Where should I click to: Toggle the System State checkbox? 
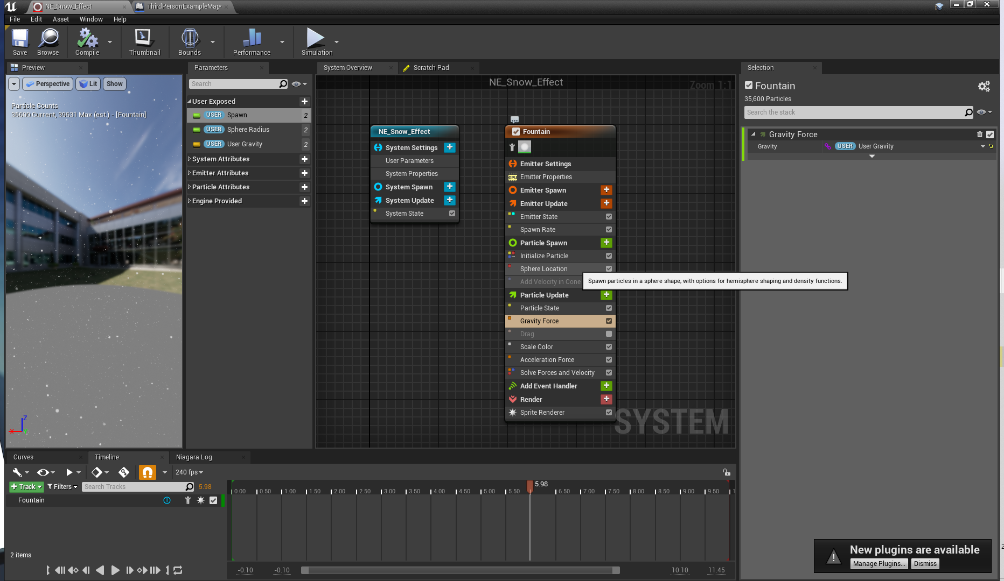(x=452, y=214)
